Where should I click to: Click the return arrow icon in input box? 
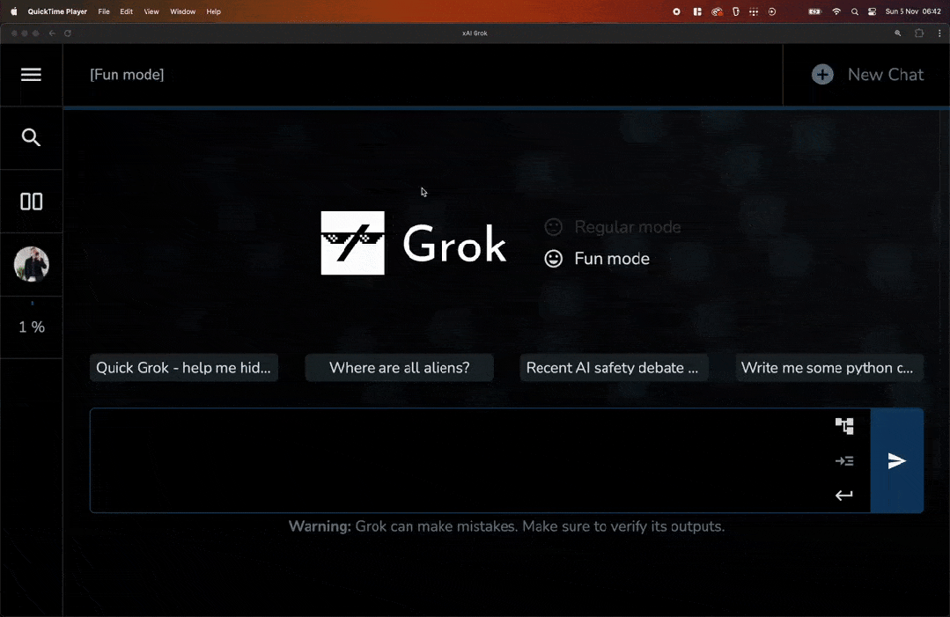pos(844,496)
